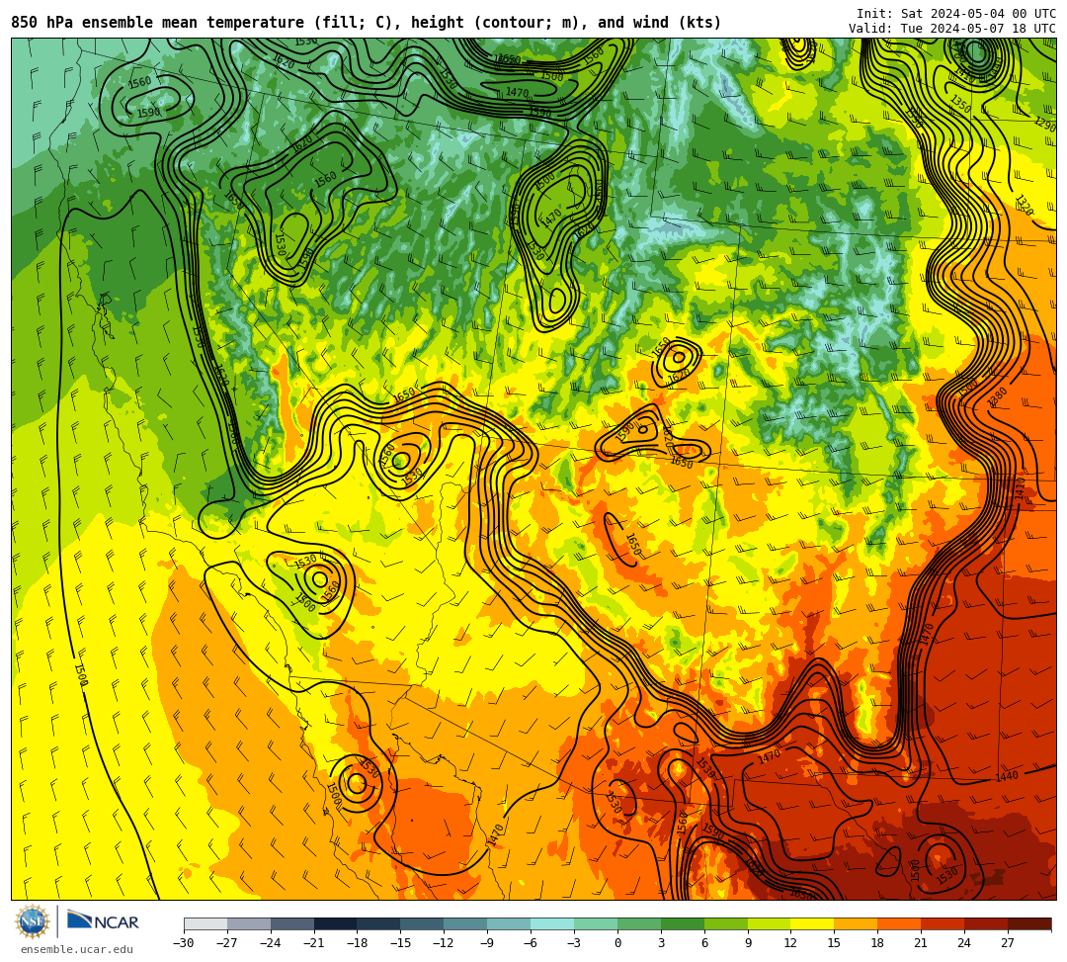Screen dimensions: 1067x962
Task: Pick the teal -12 to -9 color swatch
Action: pos(466,923)
